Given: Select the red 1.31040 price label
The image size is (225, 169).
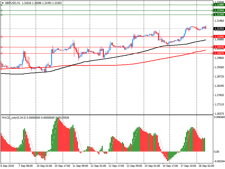Looking at the screenshot, I should coord(219,37).
